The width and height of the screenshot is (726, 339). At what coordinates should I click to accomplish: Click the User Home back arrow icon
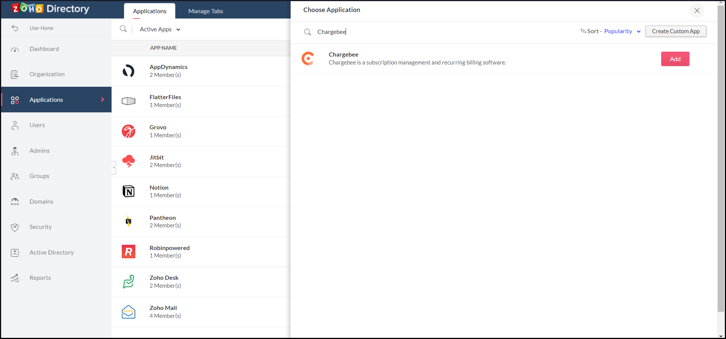click(15, 28)
